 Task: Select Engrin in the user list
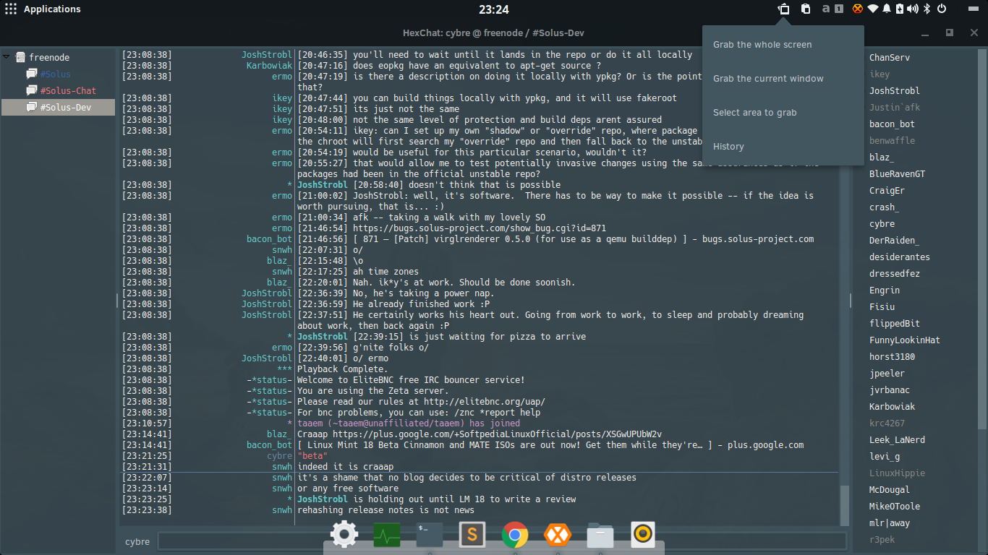[885, 290]
